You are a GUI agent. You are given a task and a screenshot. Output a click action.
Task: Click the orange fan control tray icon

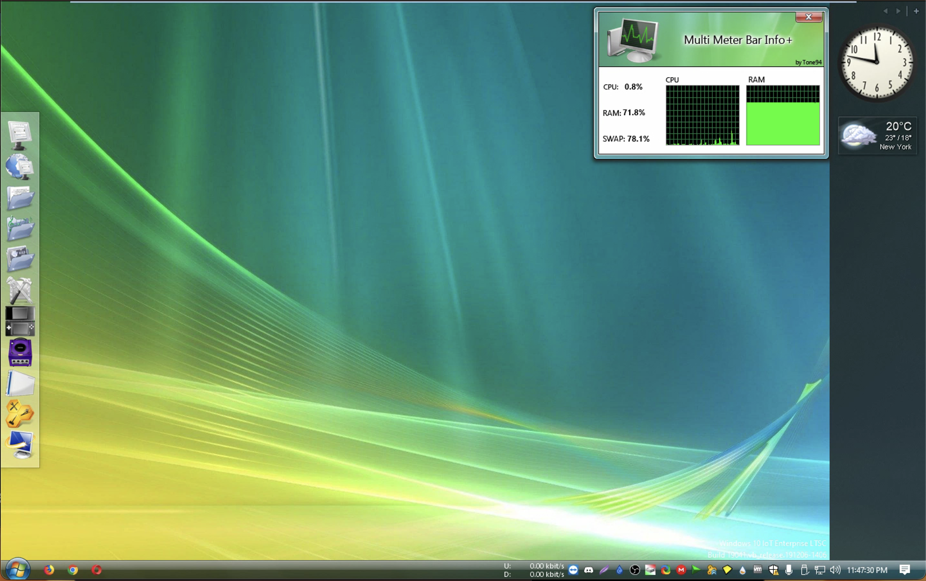[712, 570]
